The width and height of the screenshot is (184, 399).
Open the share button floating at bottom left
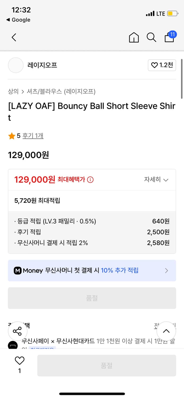[x=18, y=331]
